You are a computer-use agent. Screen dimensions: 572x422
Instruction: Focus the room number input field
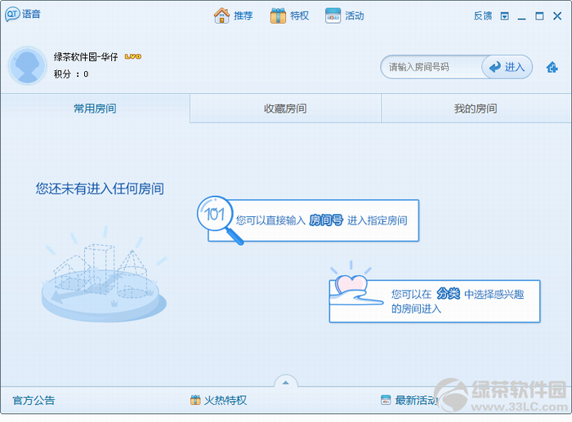tap(431, 67)
